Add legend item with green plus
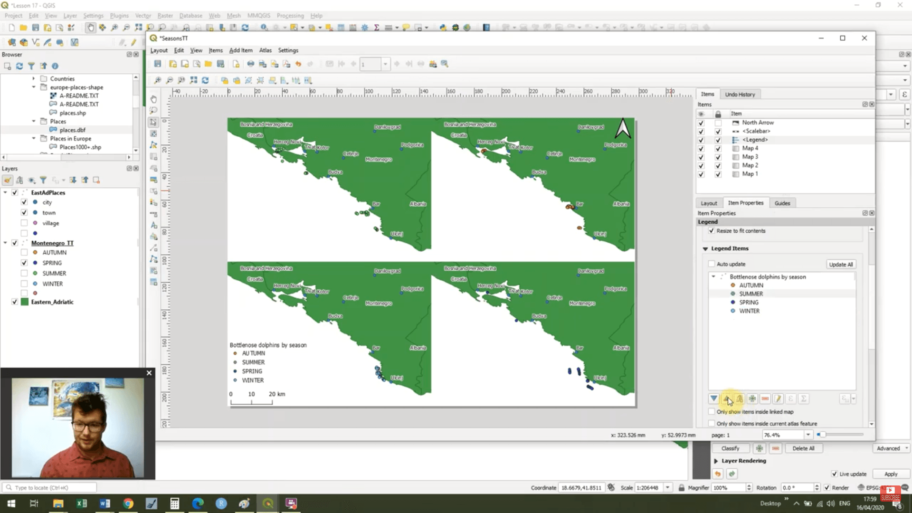Image resolution: width=912 pixels, height=513 pixels. pos(752,399)
